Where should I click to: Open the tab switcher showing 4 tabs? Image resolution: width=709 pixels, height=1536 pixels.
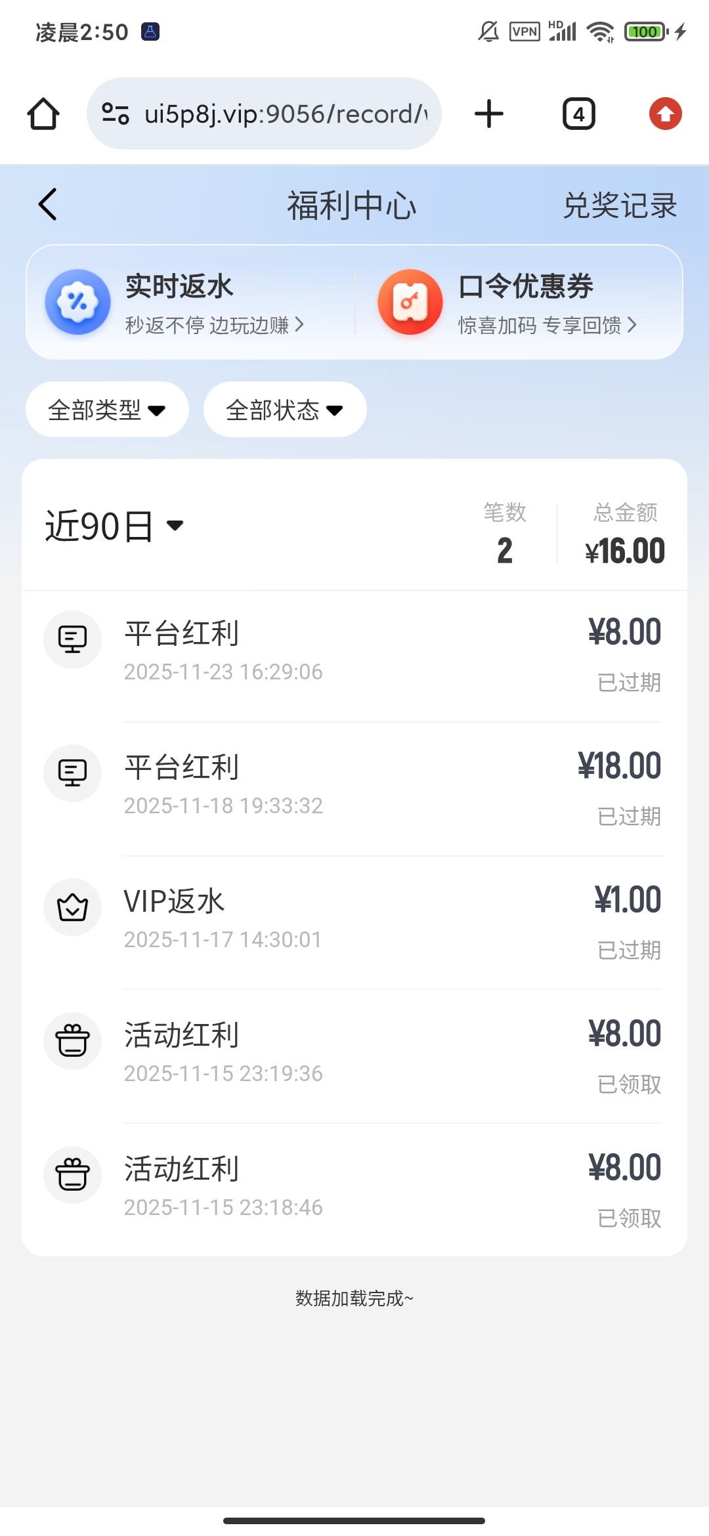click(578, 114)
